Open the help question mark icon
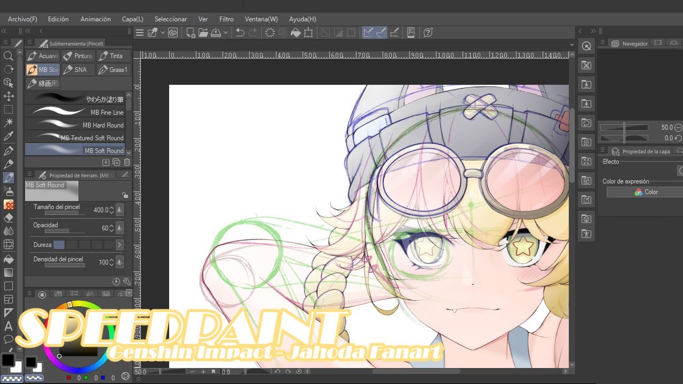683x384 pixels. click(x=427, y=33)
